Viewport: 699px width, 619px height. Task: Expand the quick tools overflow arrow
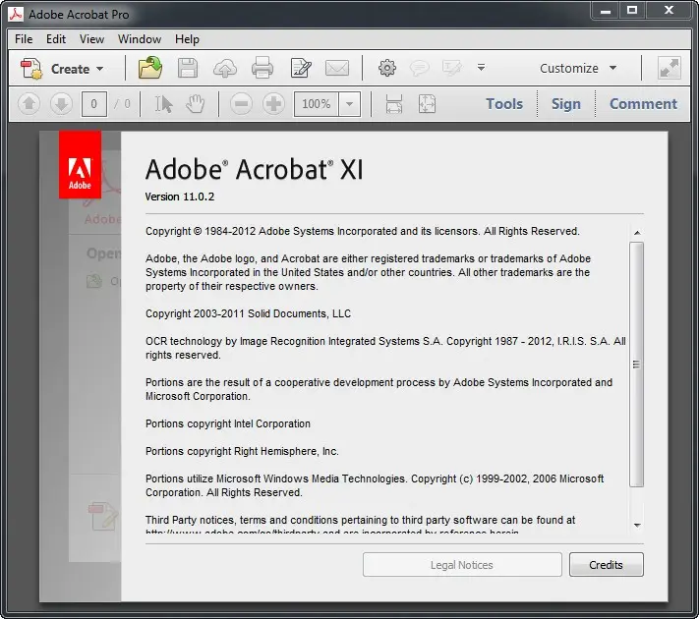coord(481,68)
